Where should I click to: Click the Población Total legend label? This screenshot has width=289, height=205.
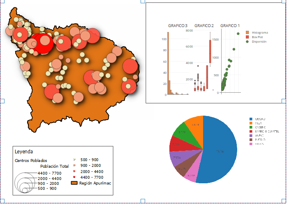(54, 166)
